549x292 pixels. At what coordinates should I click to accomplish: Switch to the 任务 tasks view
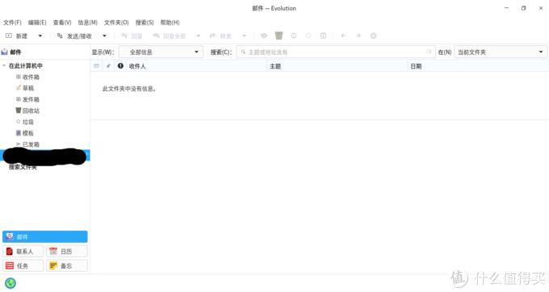click(x=23, y=265)
